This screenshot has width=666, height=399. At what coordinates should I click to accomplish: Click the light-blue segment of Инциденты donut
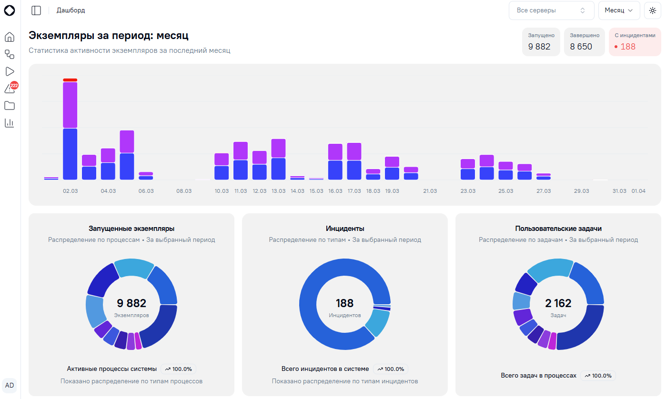click(377, 323)
